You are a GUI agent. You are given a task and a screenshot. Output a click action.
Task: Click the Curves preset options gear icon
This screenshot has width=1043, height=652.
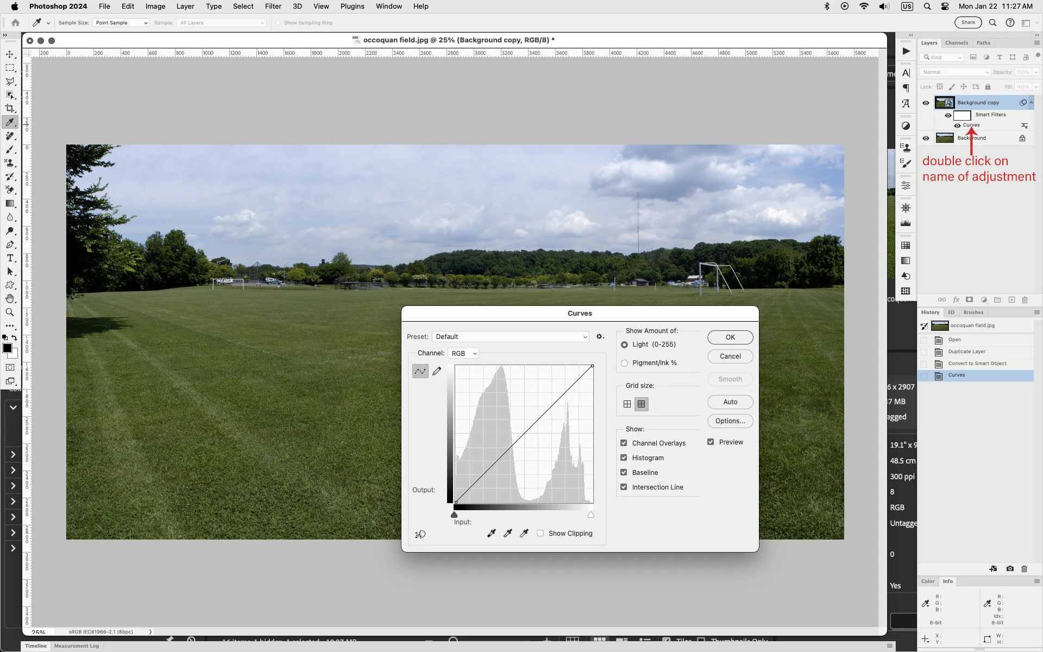(x=600, y=337)
